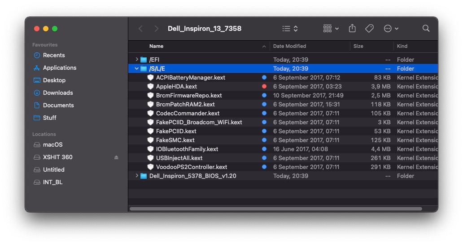This screenshot has height=245, width=463.
Task: Sort by the Size column header
Action: point(358,46)
